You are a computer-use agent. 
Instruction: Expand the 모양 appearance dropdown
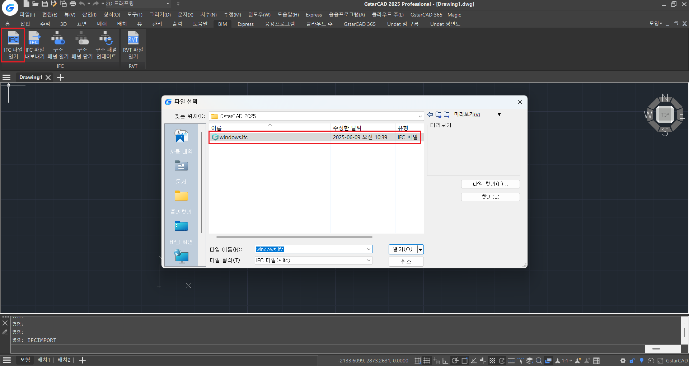point(656,24)
